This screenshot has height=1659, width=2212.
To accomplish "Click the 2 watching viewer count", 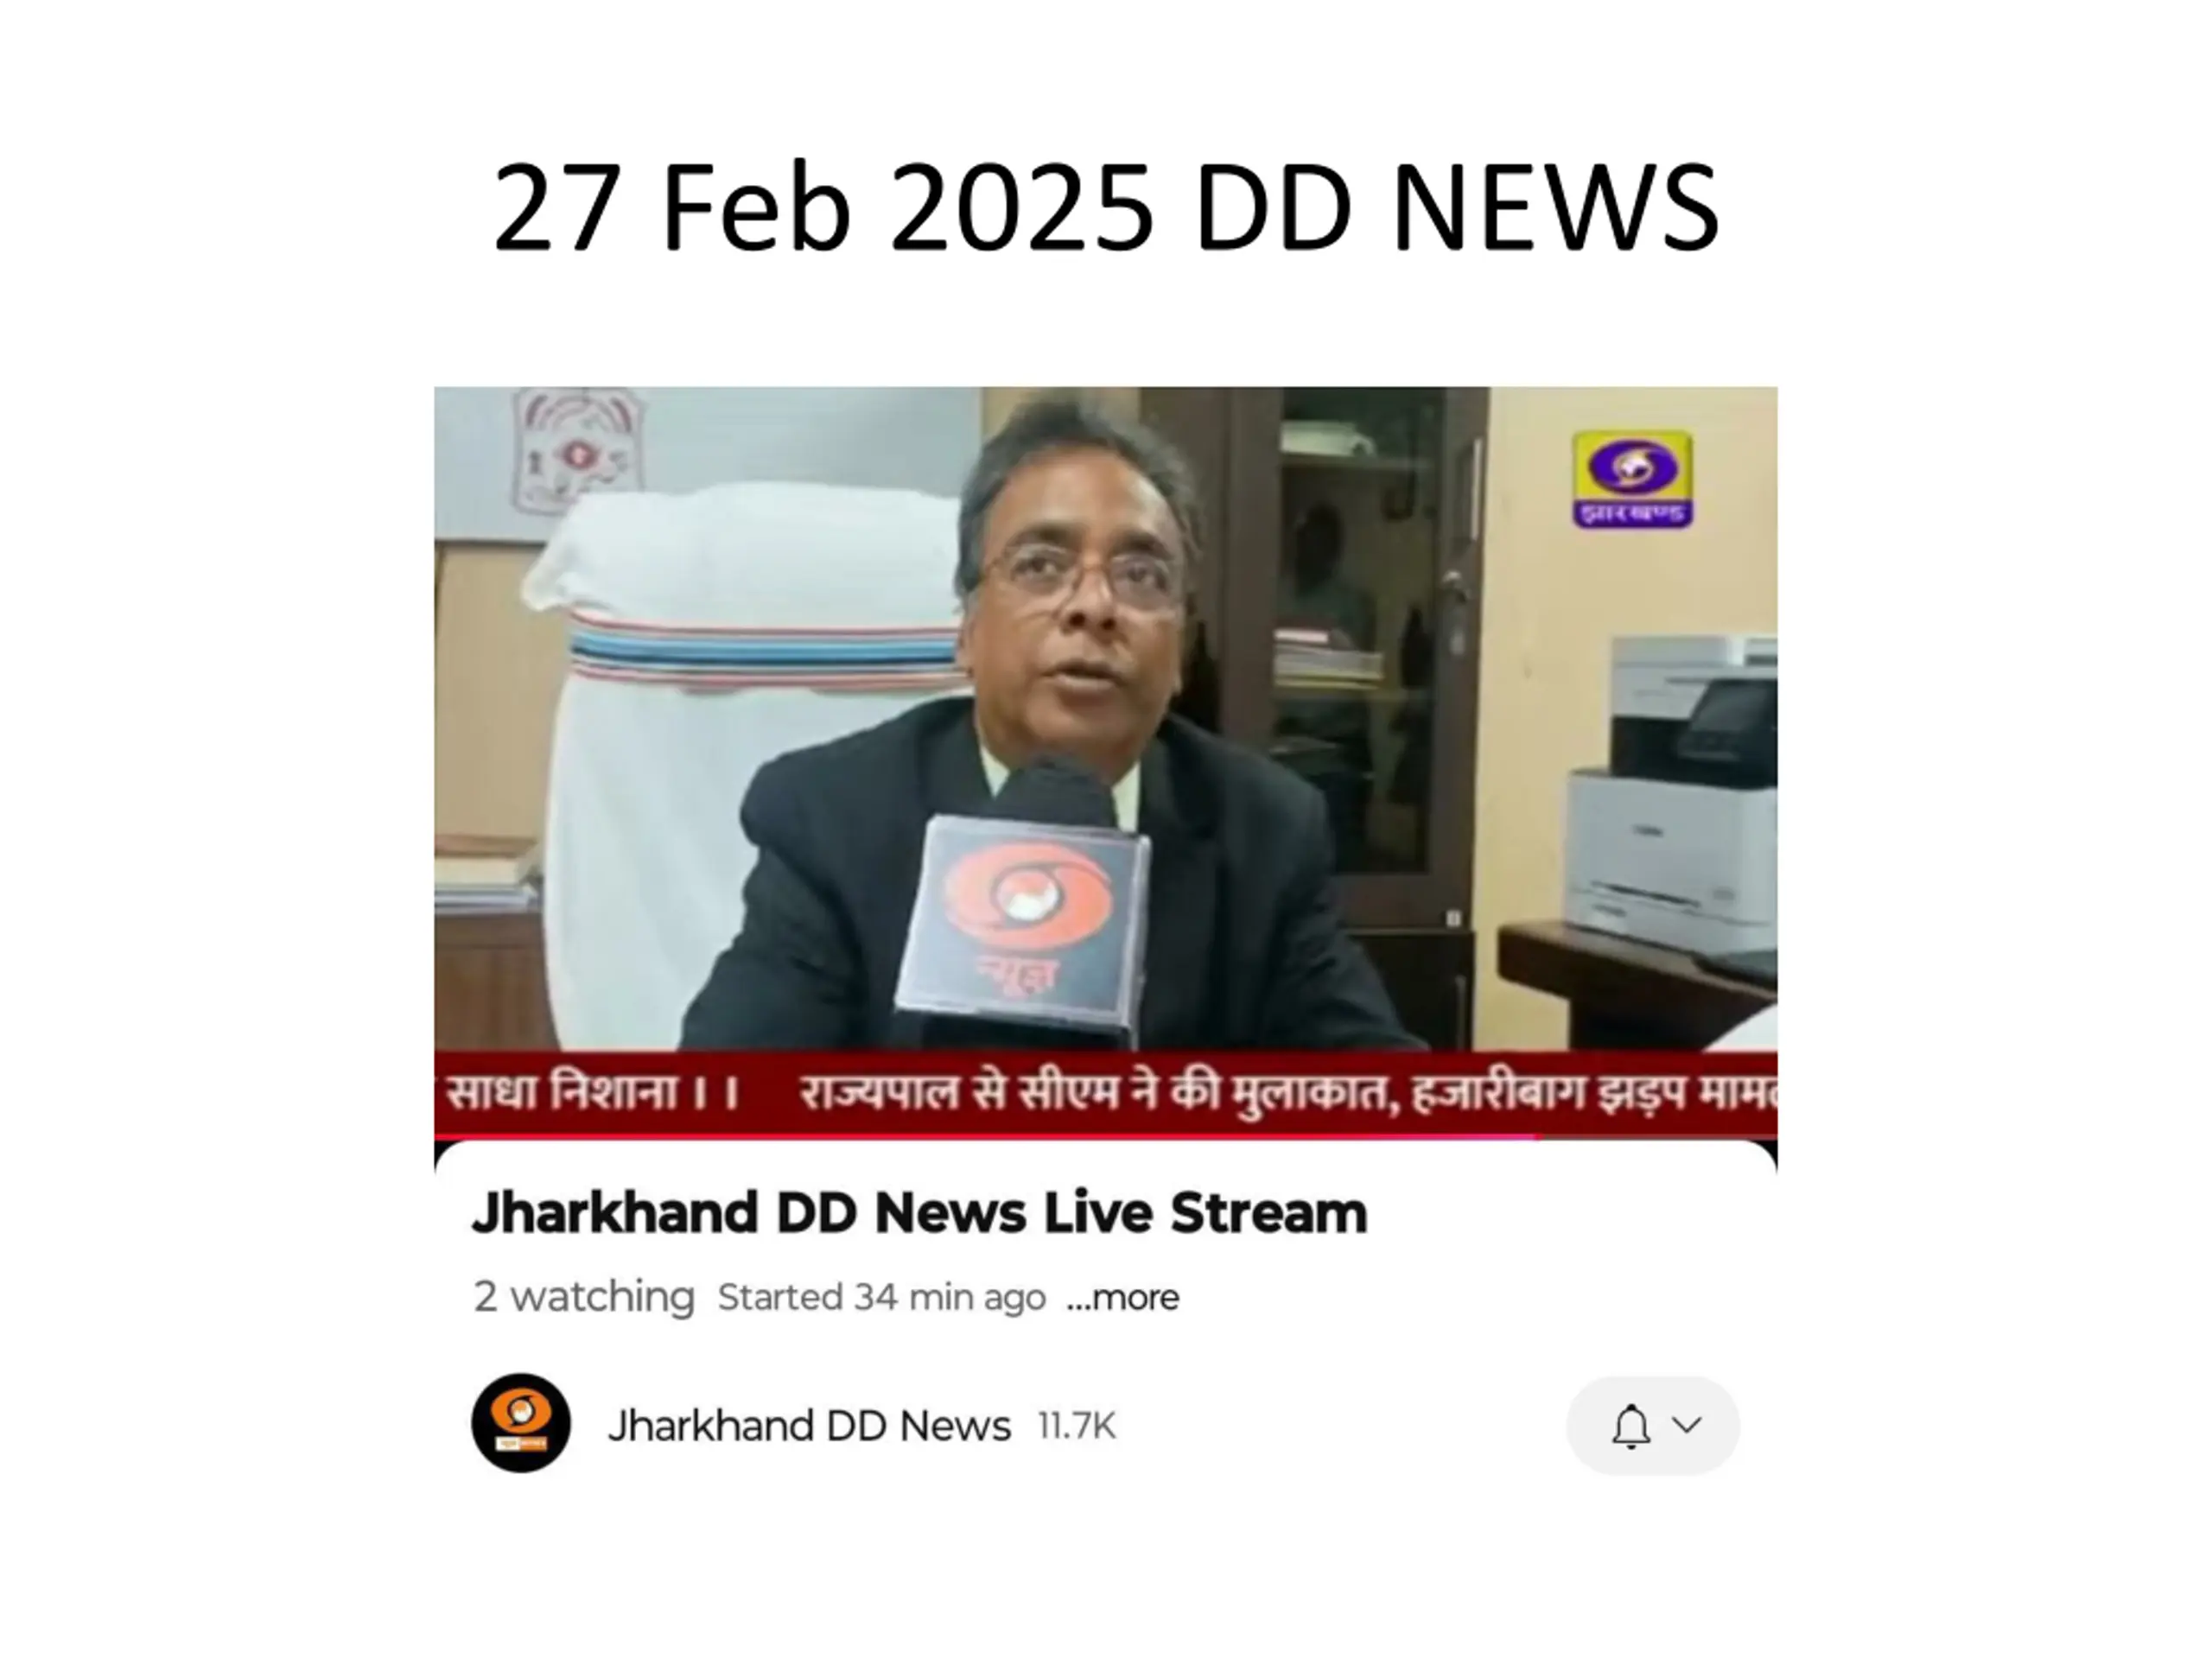I will [x=584, y=1296].
